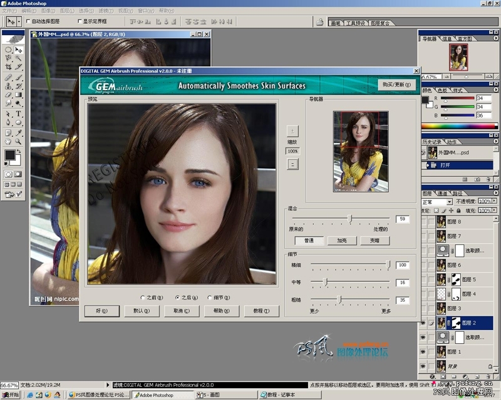
Task: Select the Smudge tool
Action: pos(8,103)
